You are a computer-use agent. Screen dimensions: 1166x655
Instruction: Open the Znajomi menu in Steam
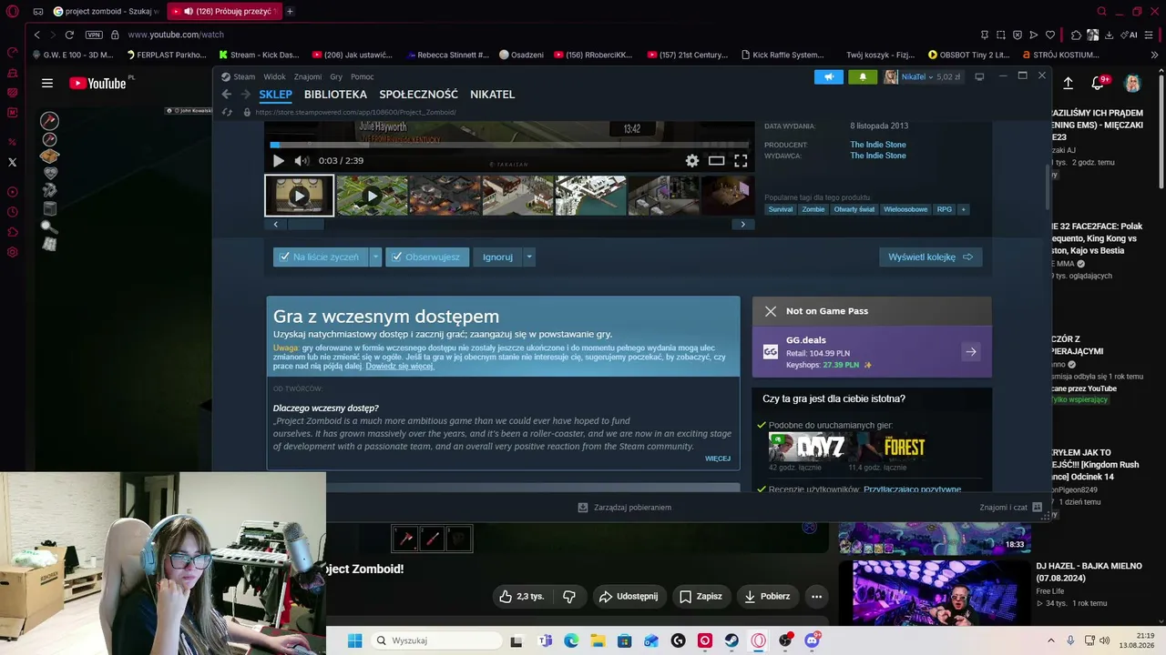[x=308, y=77]
